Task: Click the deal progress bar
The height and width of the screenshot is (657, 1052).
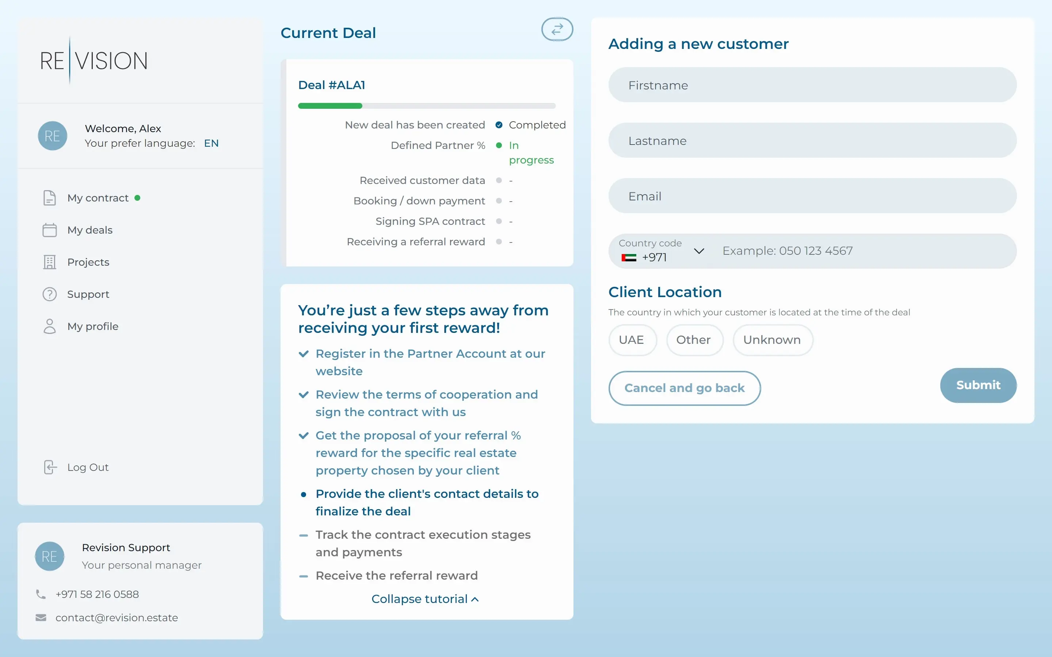Action: [426, 105]
